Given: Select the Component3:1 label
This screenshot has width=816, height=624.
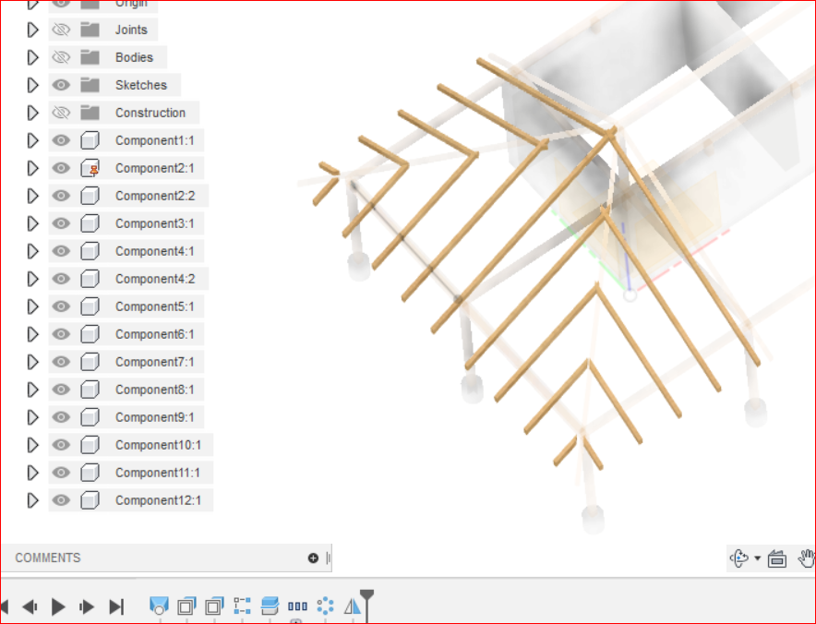Looking at the screenshot, I should click(154, 223).
